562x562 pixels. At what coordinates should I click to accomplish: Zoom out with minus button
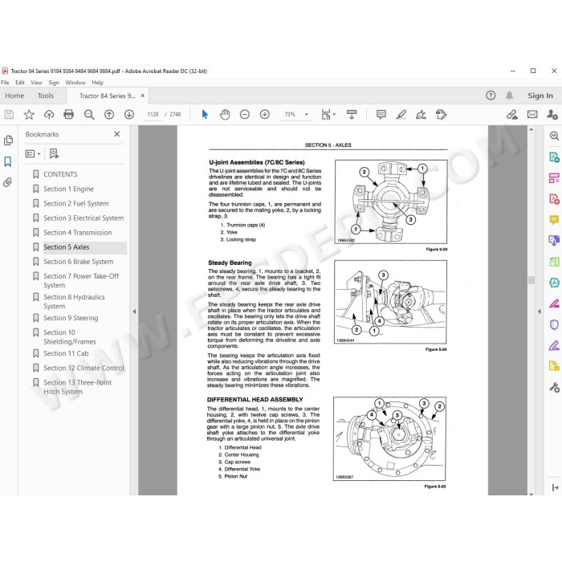click(245, 115)
